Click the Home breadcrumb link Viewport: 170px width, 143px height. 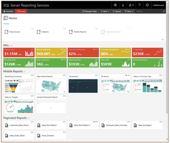point(6,24)
